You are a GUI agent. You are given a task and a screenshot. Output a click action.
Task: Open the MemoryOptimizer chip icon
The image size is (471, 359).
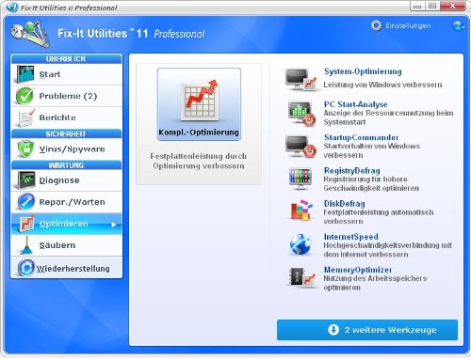[x=301, y=277]
